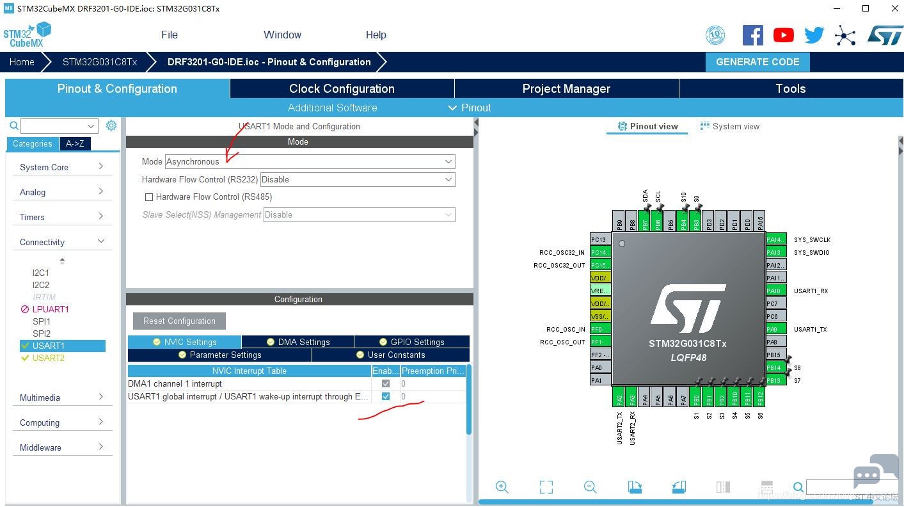Viewport: 904px width, 507px height.
Task: Zoom out of the pinout view
Action: 590,487
